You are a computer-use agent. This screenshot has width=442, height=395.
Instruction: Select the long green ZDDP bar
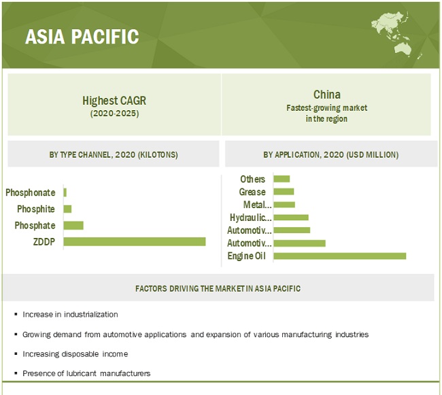coord(135,241)
